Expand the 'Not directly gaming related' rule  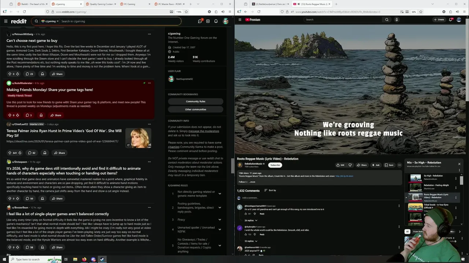[x=219, y=194]
